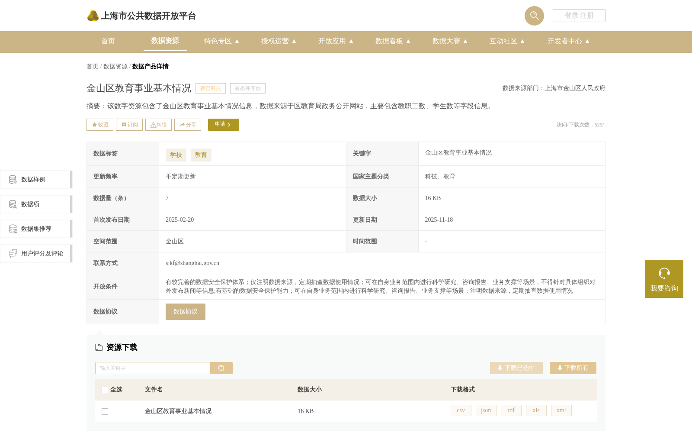692x433 pixels.
Task: Open 用户评分及评论 sidebar item
Action: point(36,253)
